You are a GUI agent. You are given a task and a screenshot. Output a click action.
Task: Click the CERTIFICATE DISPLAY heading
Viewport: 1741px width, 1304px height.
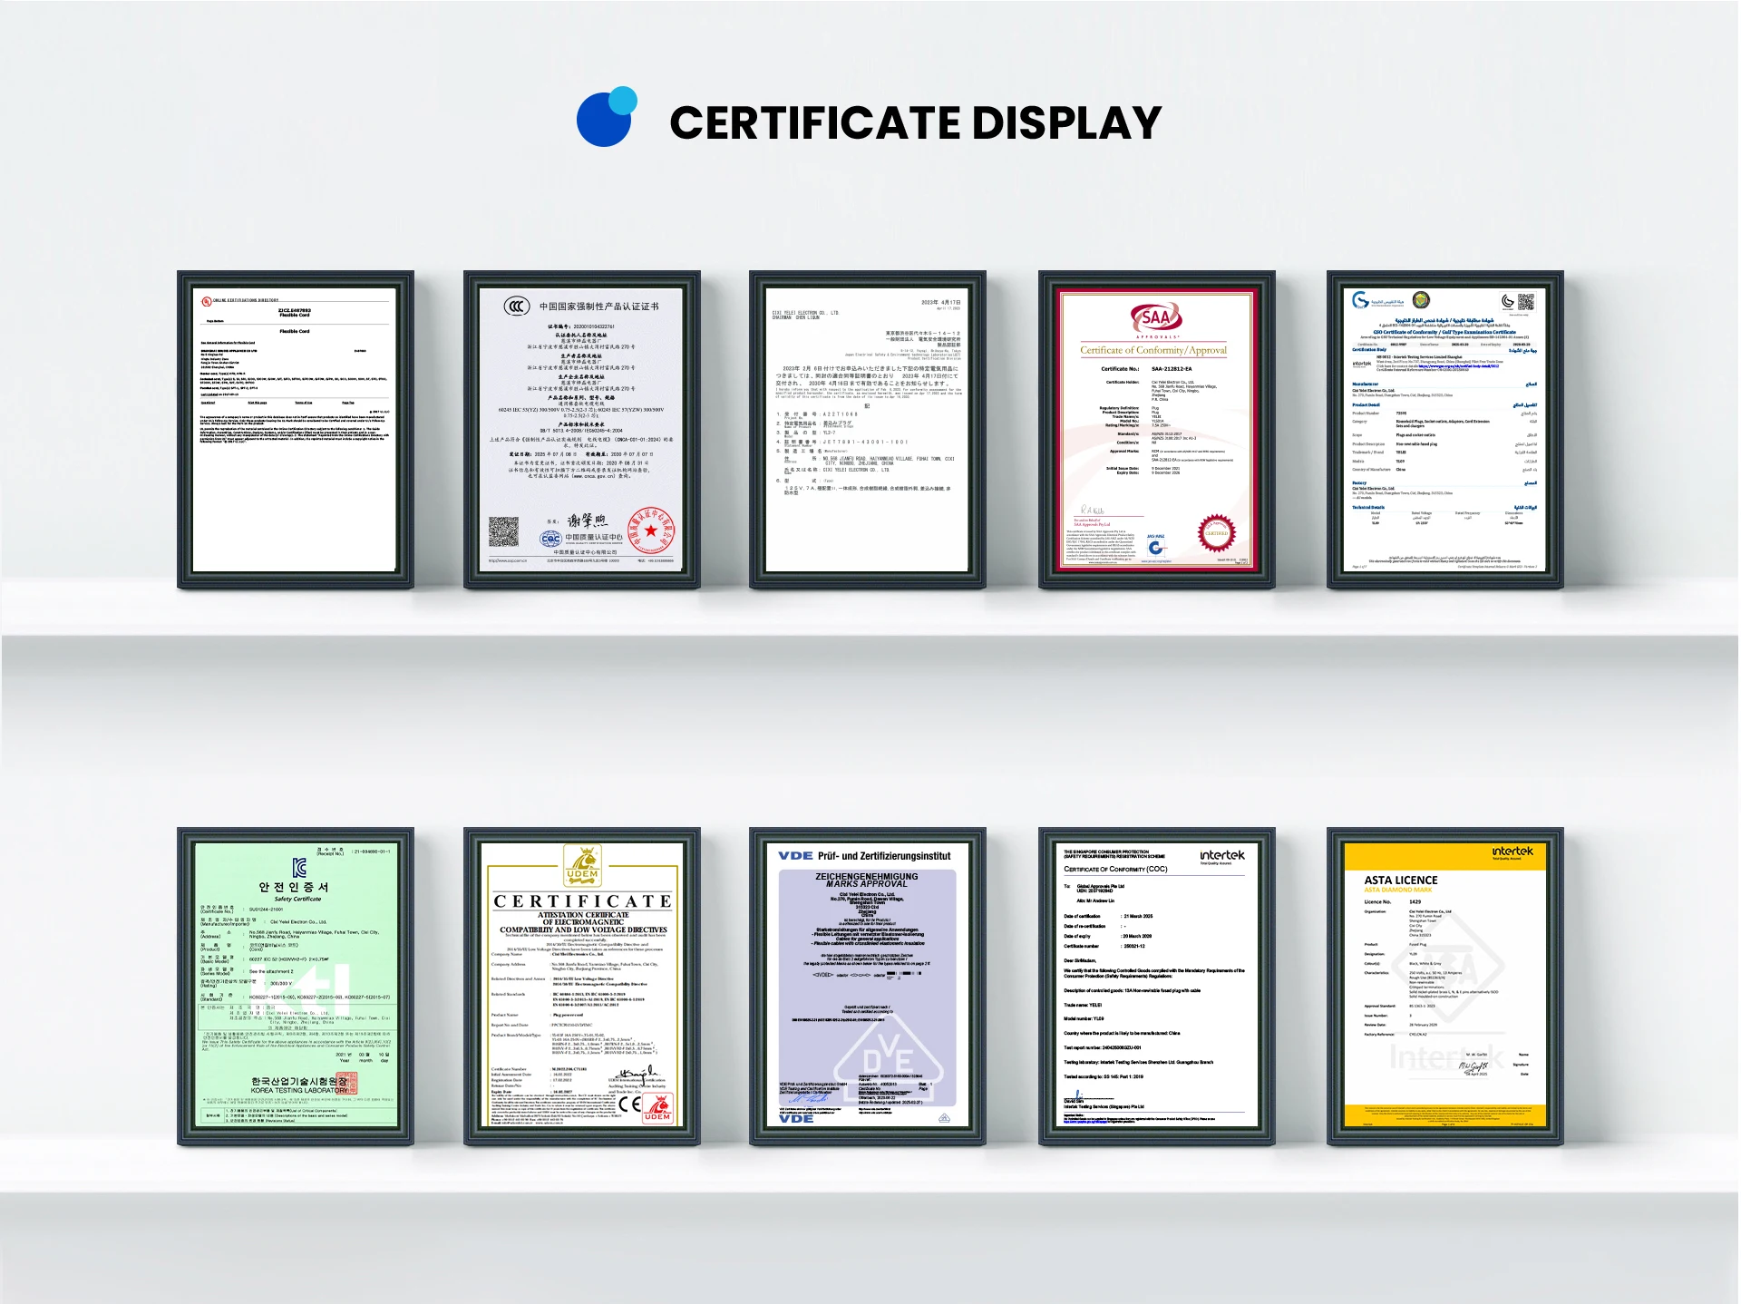point(915,123)
